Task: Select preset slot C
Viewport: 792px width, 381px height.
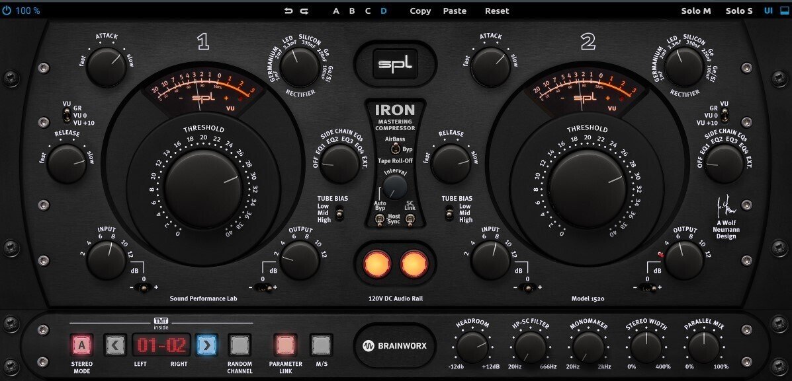Action: 368,11
